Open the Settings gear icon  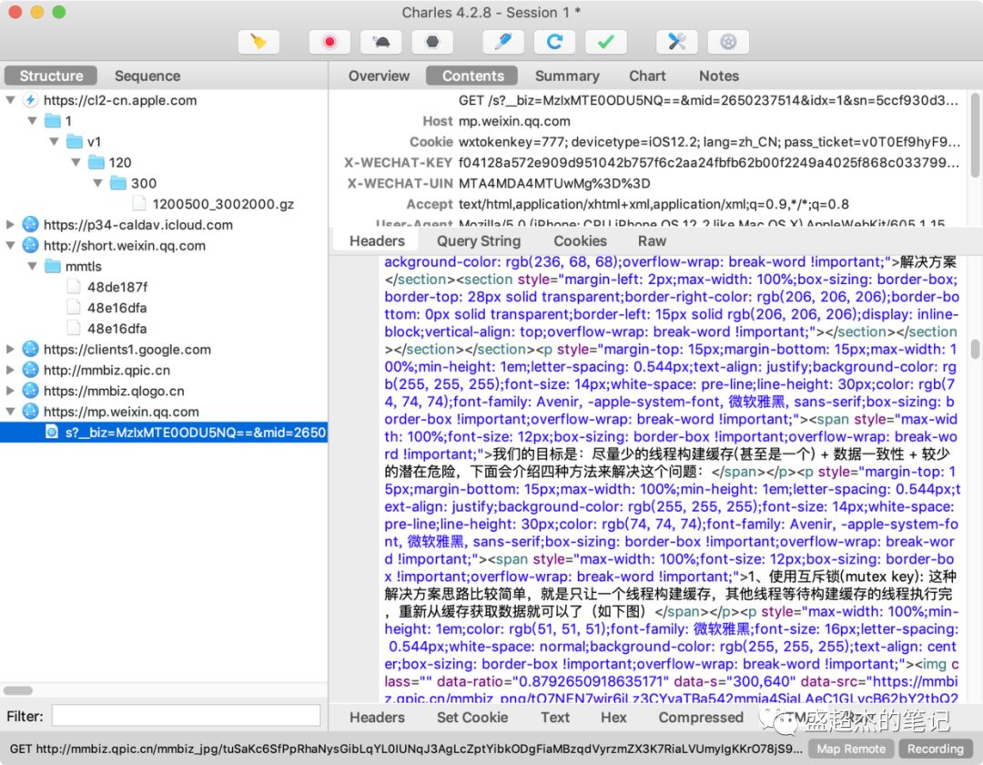click(x=727, y=42)
